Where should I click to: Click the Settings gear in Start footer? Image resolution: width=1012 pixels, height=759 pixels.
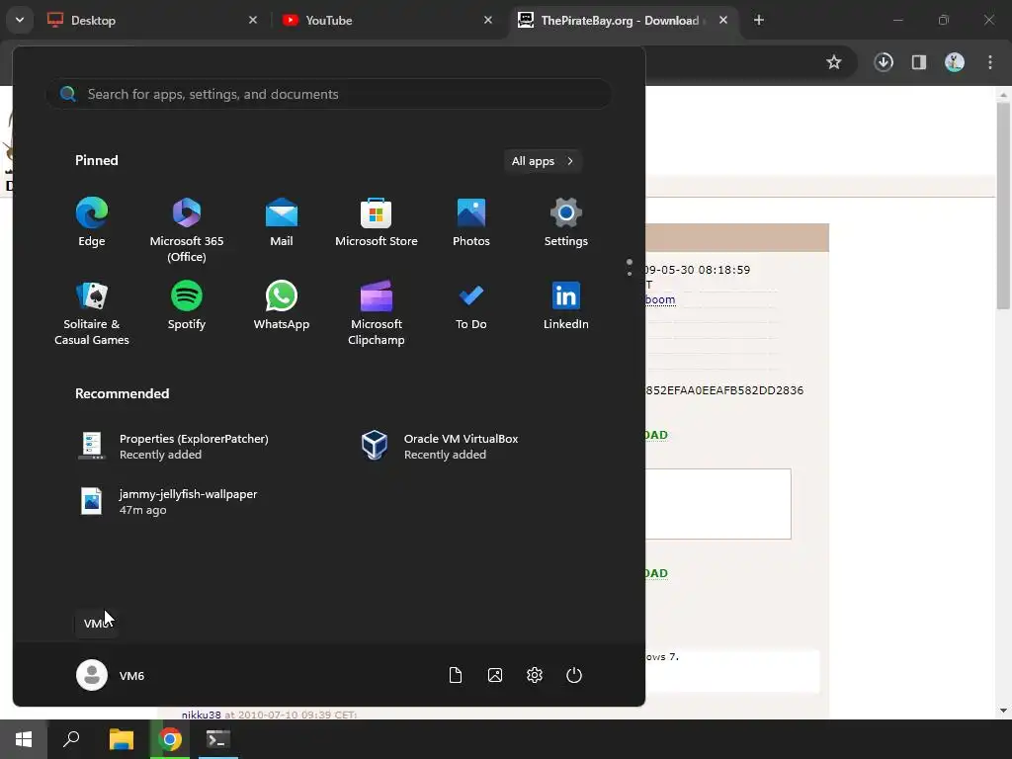535,675
